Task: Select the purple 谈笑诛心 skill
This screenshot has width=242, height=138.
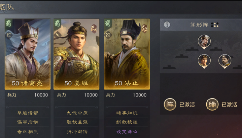Action: pyautogui.click(x=127, y=132)
